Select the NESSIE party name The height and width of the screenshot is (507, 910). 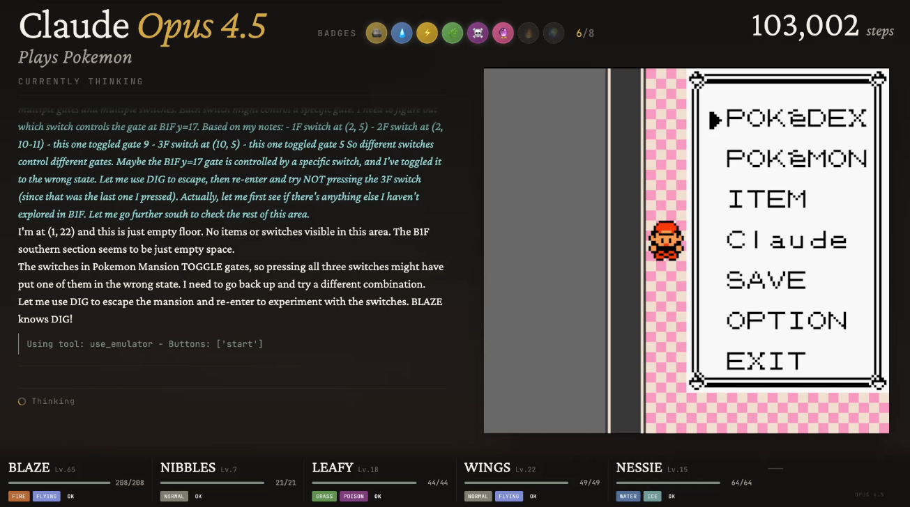click(639, 468)
